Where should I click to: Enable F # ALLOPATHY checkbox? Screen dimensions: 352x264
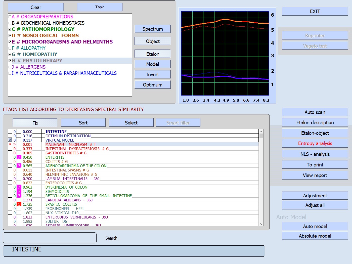10,48
